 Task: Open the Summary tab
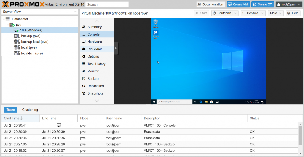(97, 27)
